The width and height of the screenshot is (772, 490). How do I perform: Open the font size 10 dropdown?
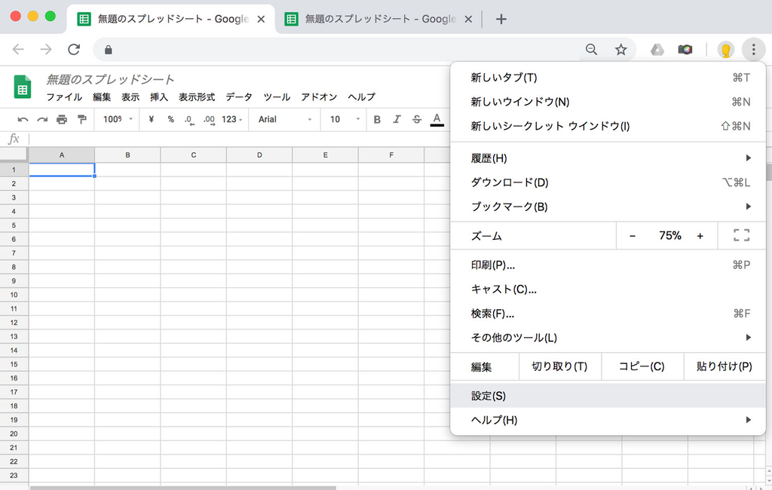(345, 119)
